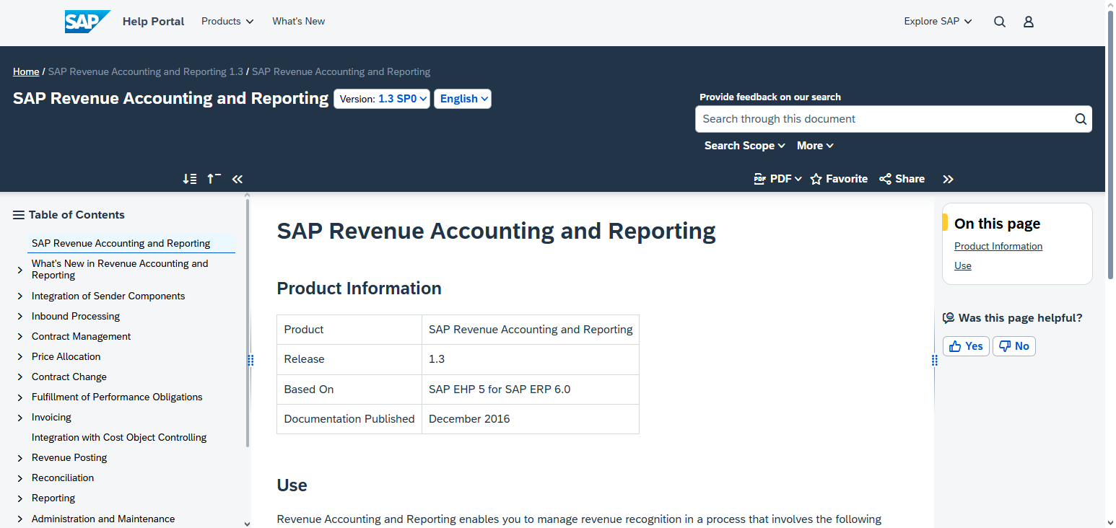Viewport: 1116px width, 528px height.
Task: Click the Documentation Published cell
Action: [349, 419]
